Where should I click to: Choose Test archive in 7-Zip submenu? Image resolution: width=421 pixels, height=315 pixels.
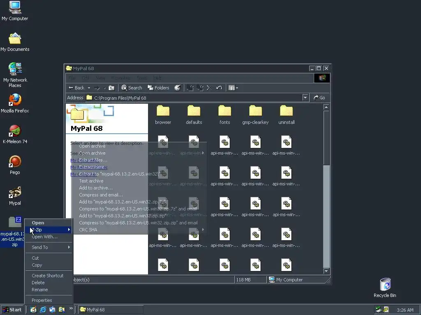139,181
